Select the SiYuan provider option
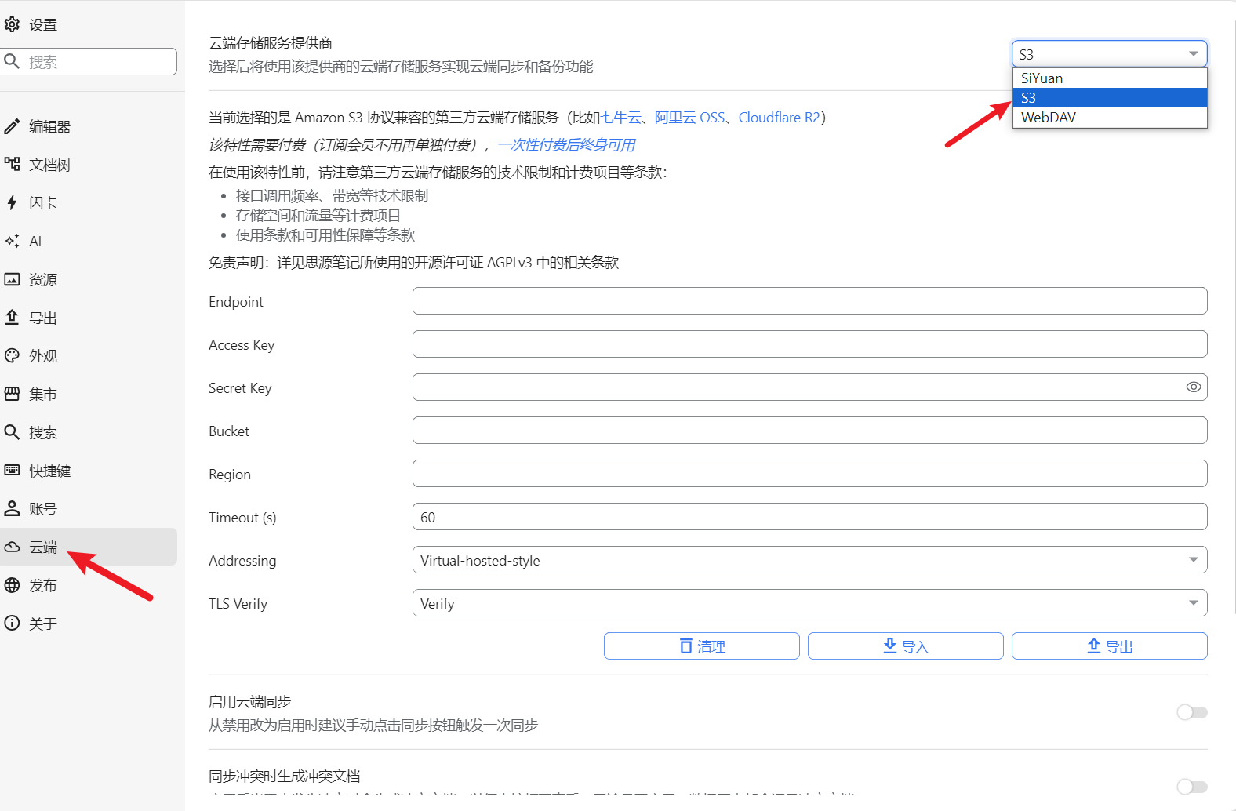1236x811 pixels. coord(1110,78)
